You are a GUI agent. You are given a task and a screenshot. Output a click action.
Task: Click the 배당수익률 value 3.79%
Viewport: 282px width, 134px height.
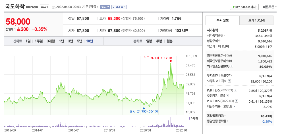pos(268,107)
